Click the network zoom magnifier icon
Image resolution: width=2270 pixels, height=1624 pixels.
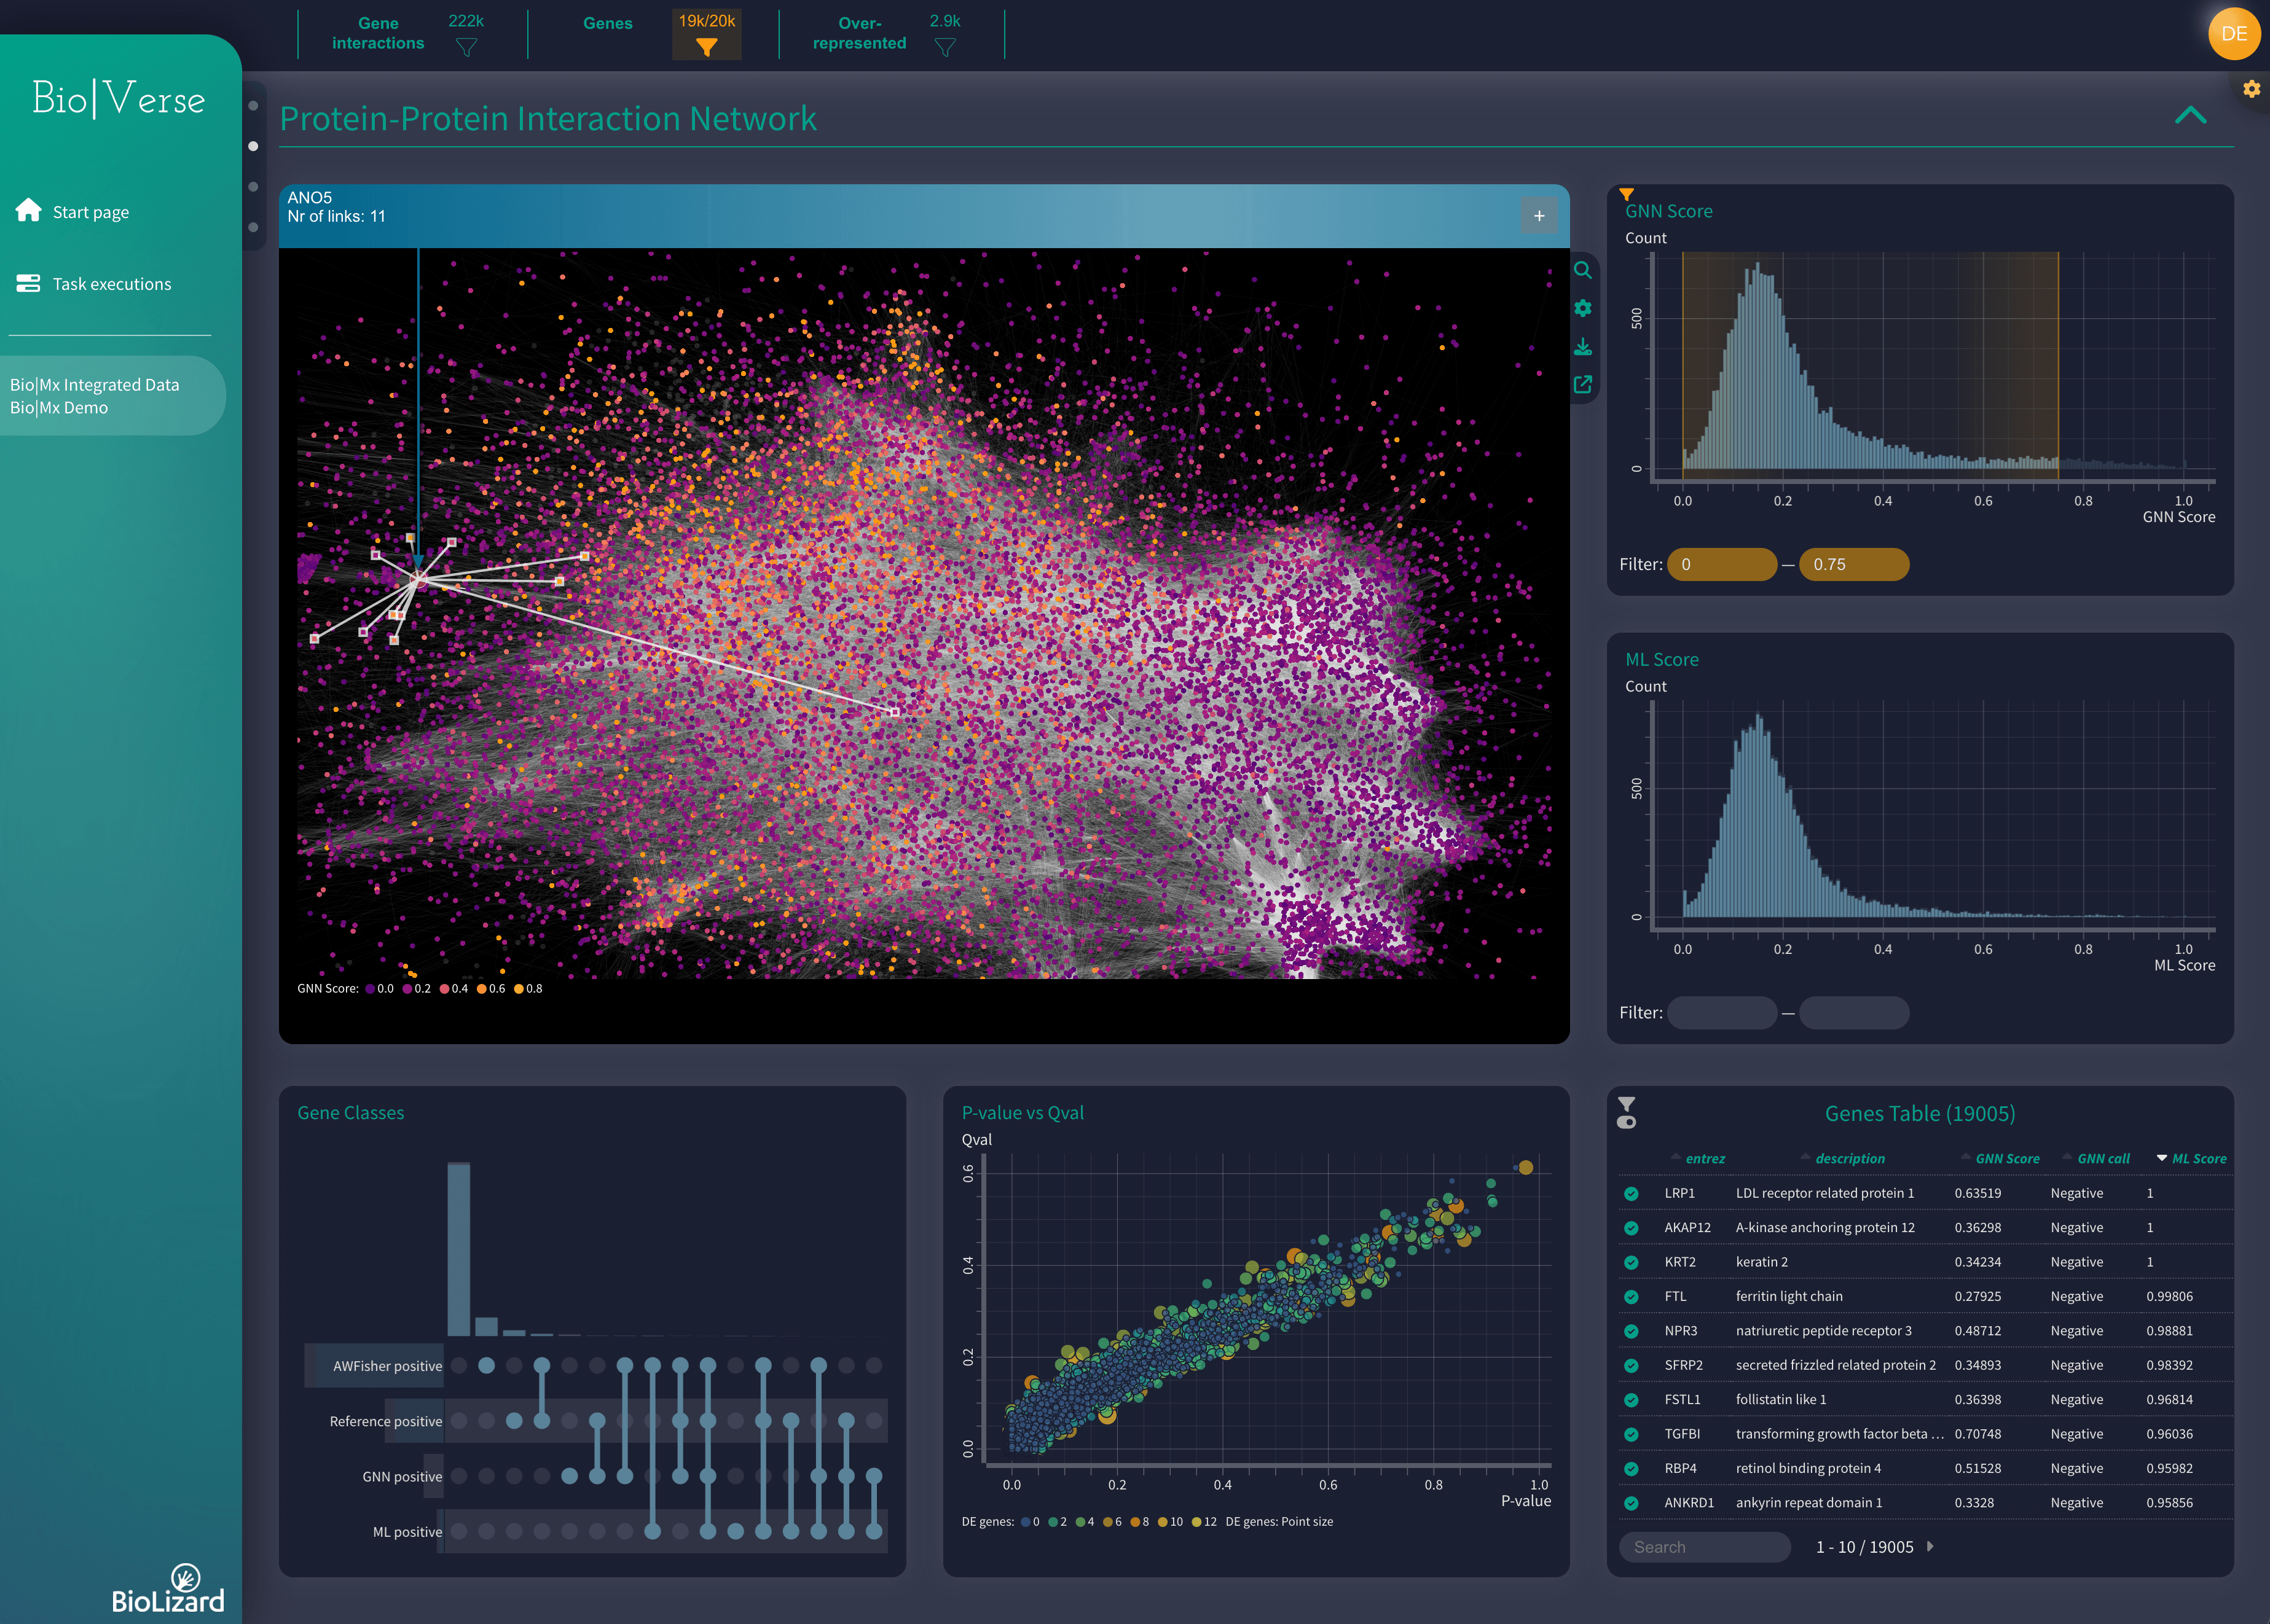[x=1583, y=270]
